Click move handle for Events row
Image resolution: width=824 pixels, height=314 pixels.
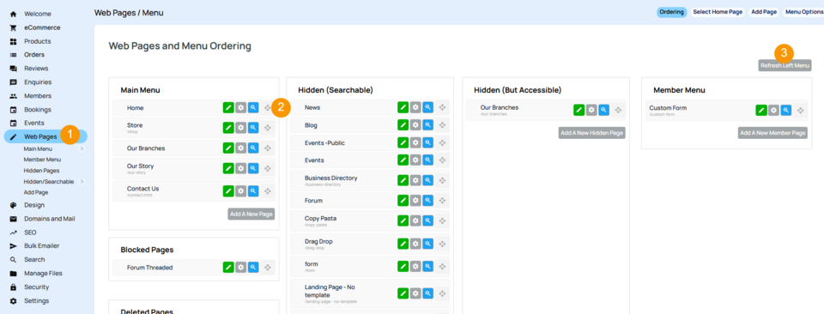pos(443,160)
